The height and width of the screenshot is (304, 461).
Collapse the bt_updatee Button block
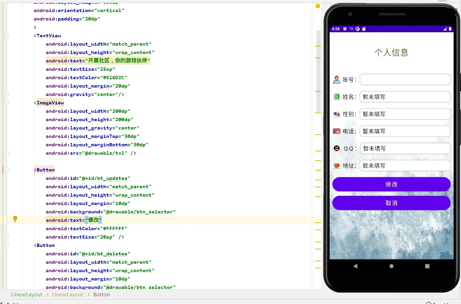click(x=7, y=169)
